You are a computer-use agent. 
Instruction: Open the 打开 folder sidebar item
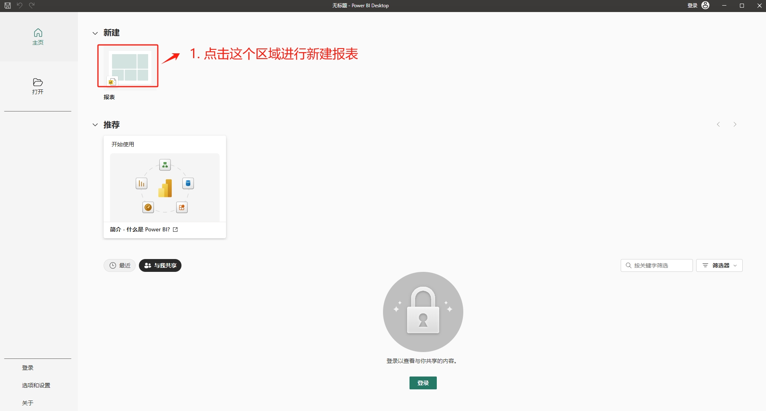(38, 86)
